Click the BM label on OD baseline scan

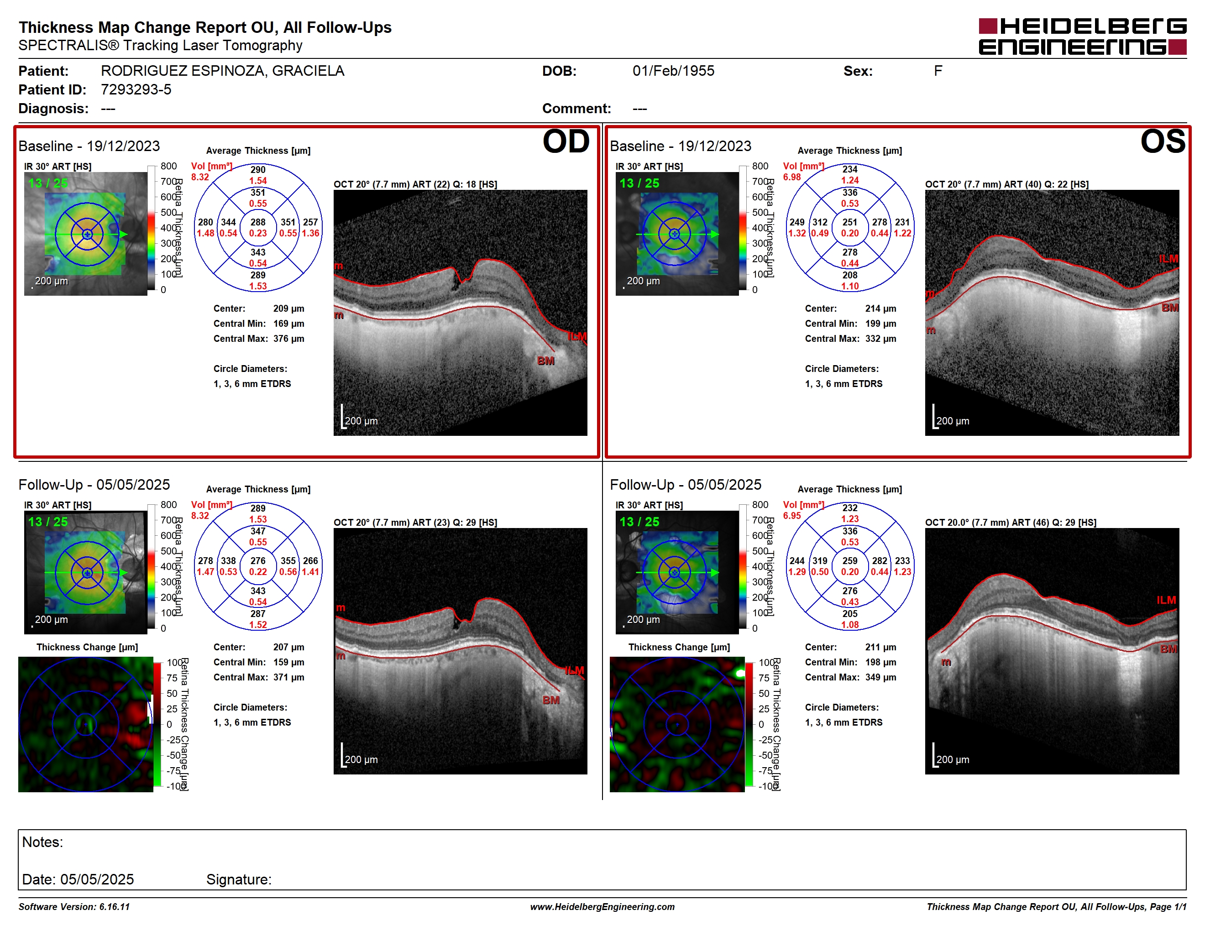545,361
